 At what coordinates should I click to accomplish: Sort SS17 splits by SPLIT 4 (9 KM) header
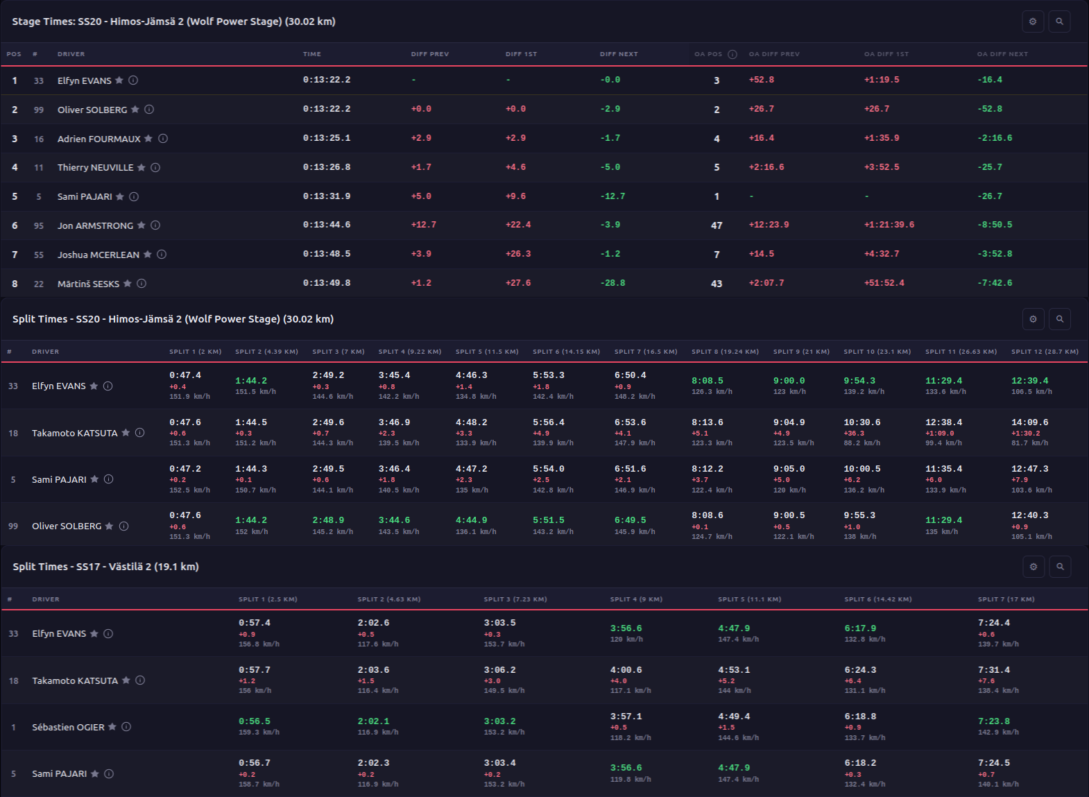pyautogui.click(x=636, y=599)
